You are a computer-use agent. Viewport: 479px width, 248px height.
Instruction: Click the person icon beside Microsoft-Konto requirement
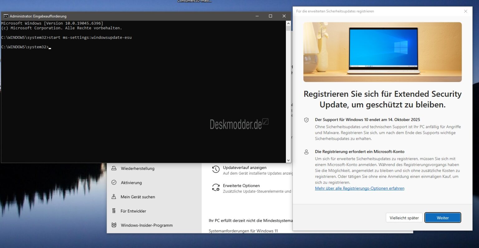306,152
